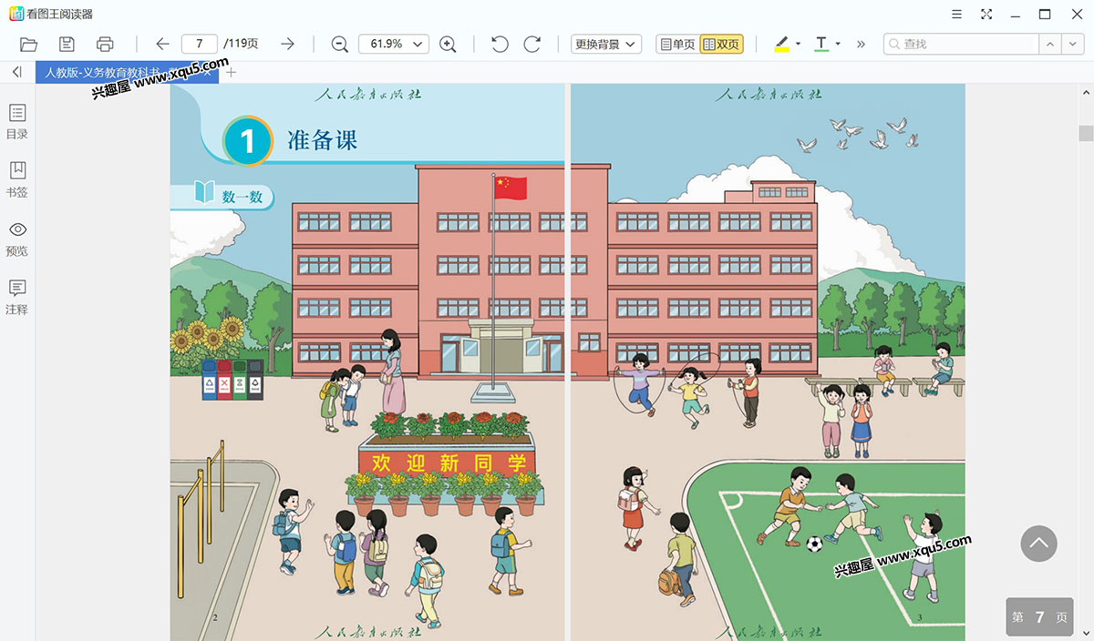Screen dimensions: 1094x641
Task: Expand the text underline options arrow
Action: 838,44
